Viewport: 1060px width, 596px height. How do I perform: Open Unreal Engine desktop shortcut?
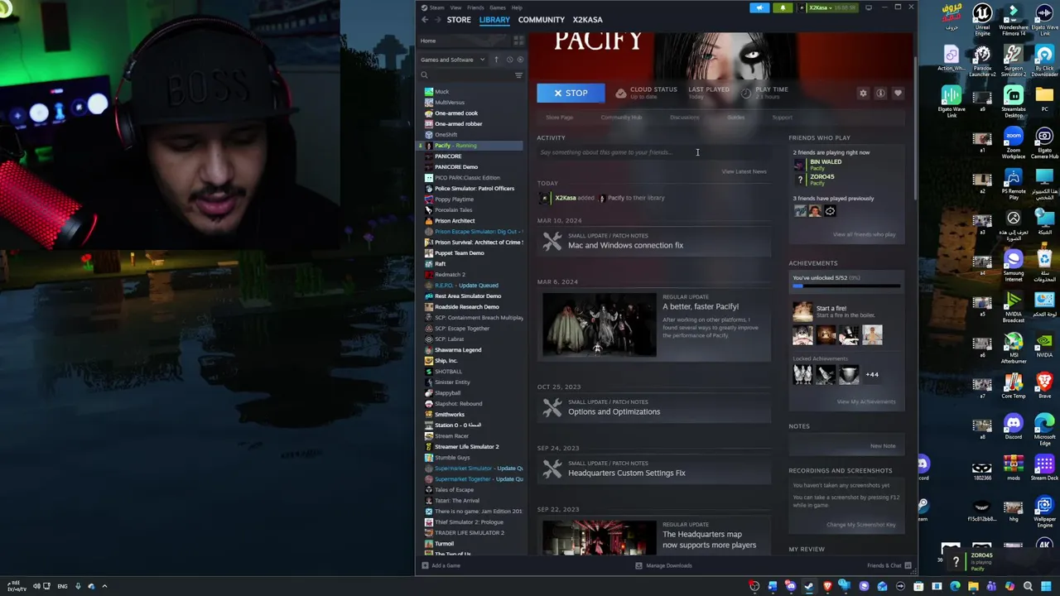(982, 20)
